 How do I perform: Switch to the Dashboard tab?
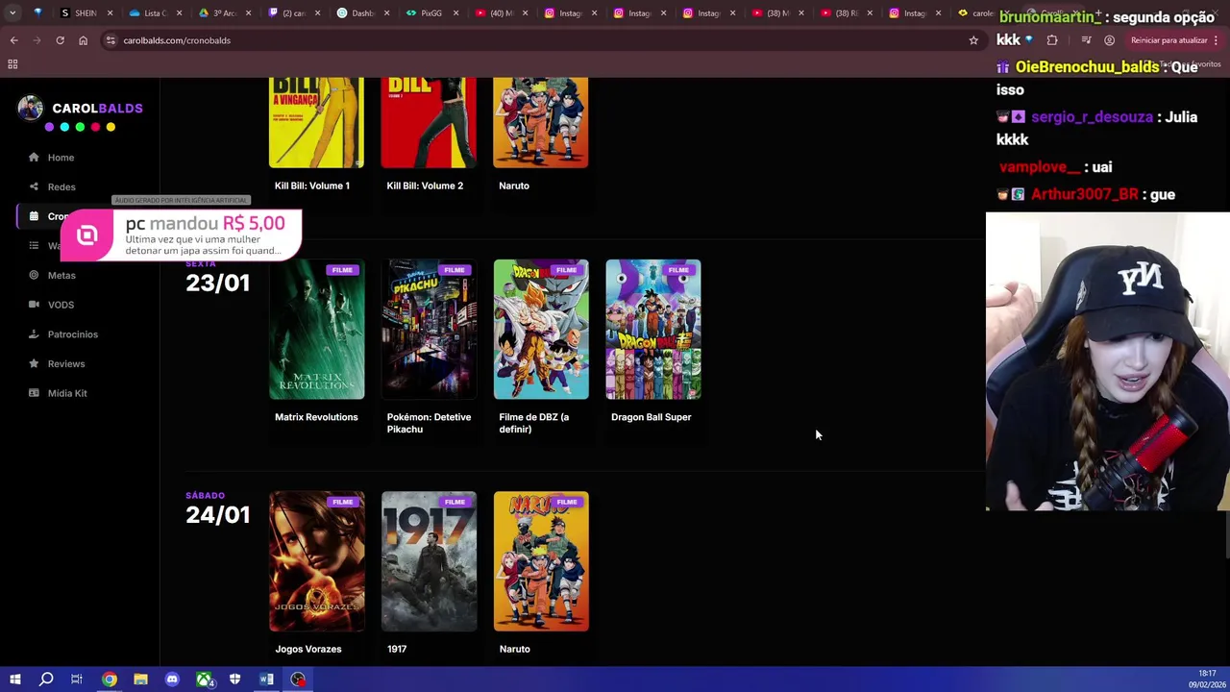click(361, 13)
